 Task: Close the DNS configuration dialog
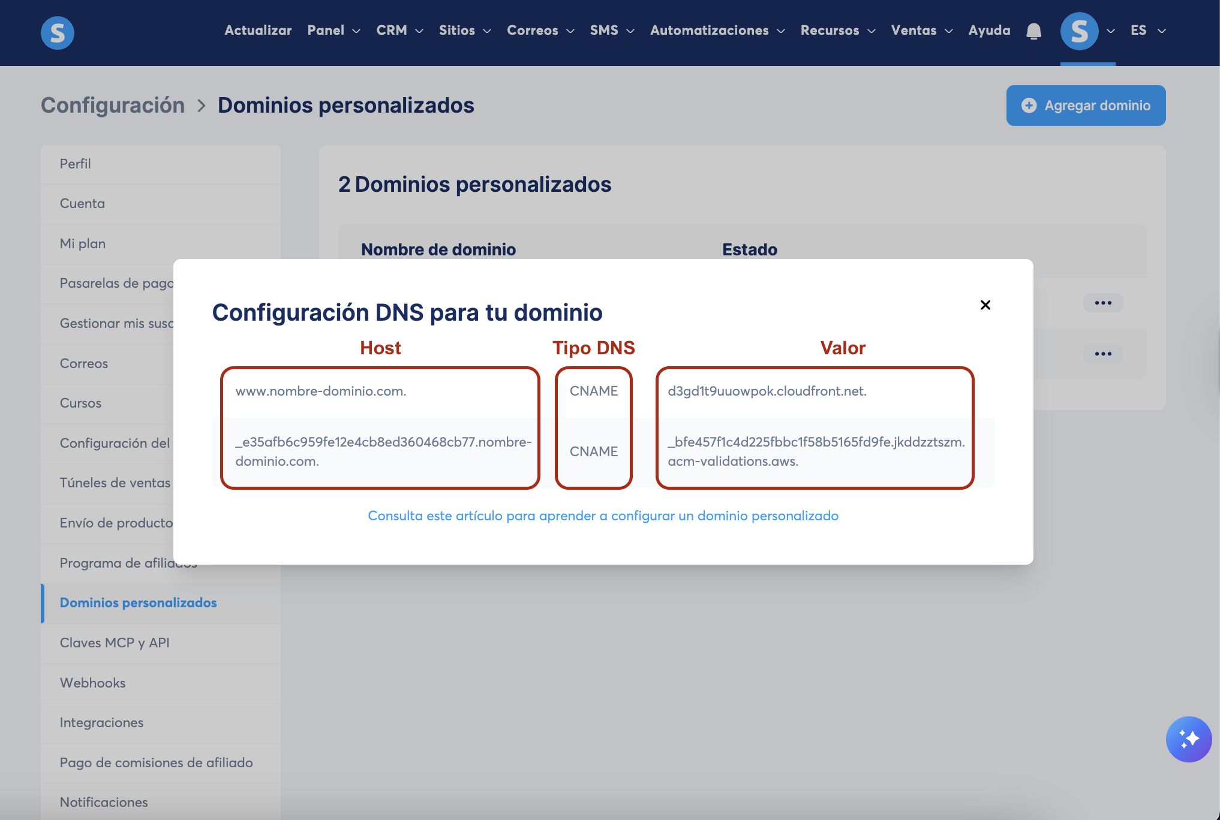tap(985, 305)
